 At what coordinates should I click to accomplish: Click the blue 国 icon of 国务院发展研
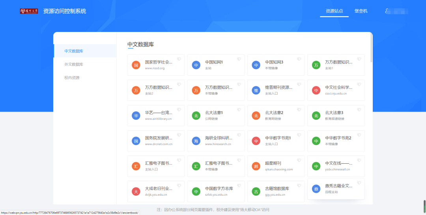click(x=136, y=141)
